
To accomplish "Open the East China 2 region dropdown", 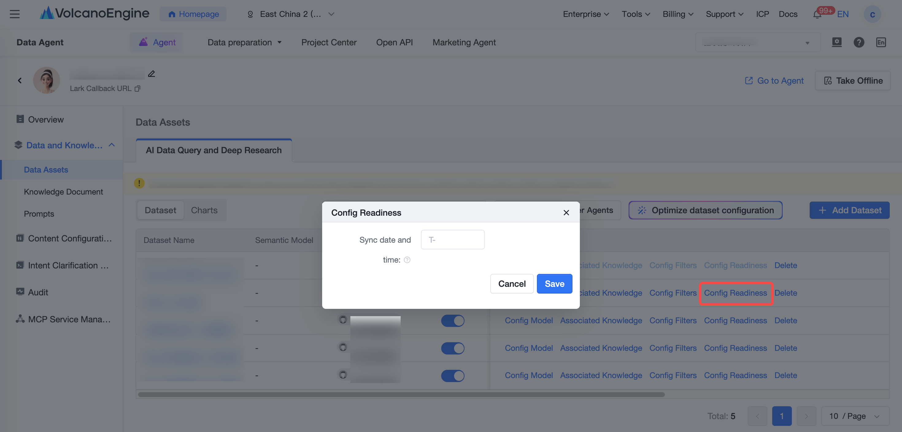I will (291, 14).
